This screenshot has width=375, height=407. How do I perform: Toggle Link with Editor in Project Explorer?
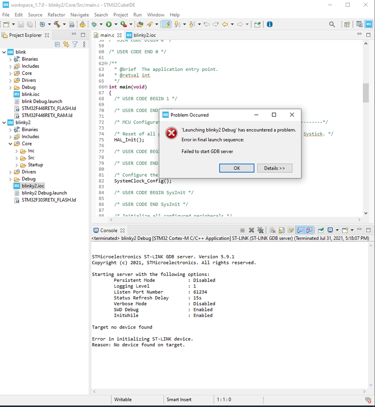pos(66,45)
